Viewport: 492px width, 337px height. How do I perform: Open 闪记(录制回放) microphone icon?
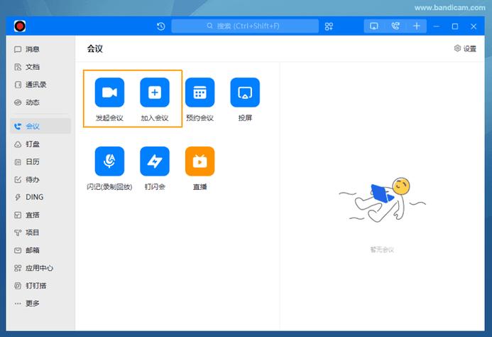click(109, 161)
